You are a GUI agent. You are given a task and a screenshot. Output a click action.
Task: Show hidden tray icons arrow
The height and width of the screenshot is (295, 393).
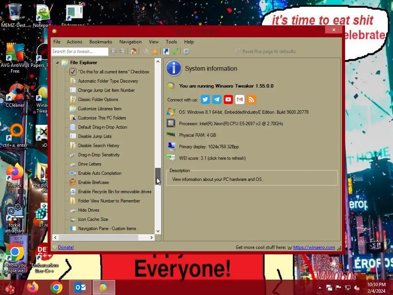point(320,288)
